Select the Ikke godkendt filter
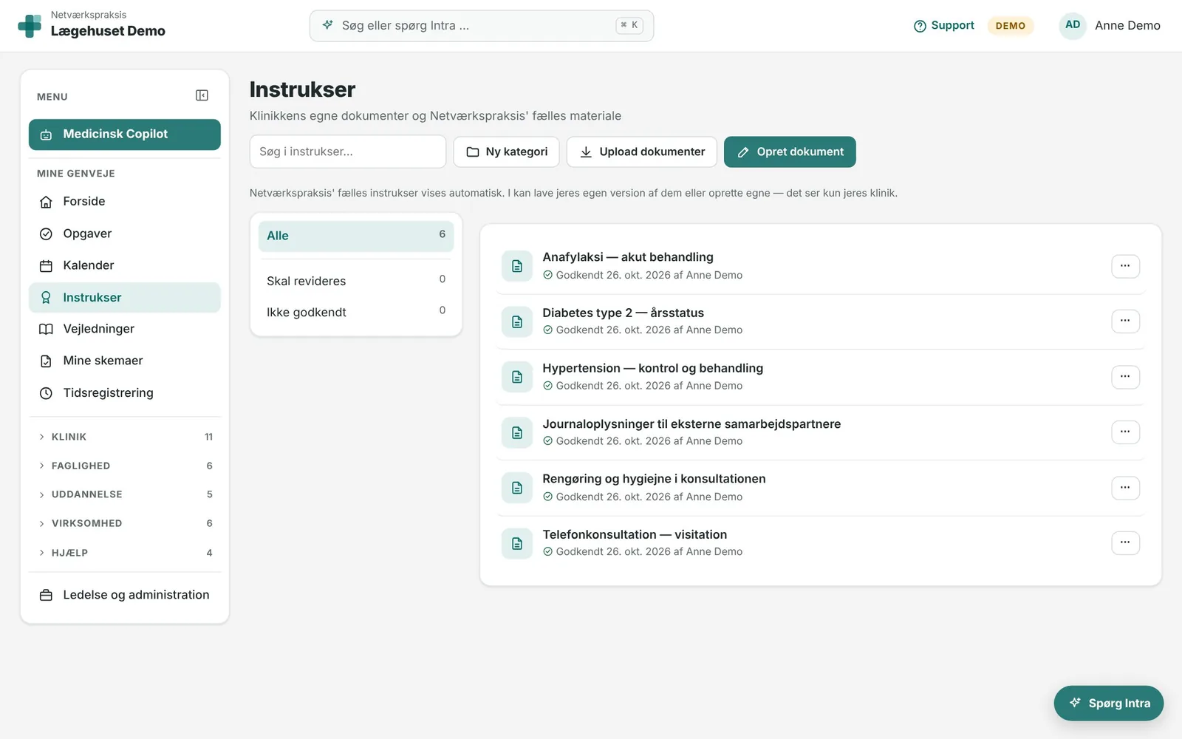This screenshot has height=739, width=1182. click(356, 312)
